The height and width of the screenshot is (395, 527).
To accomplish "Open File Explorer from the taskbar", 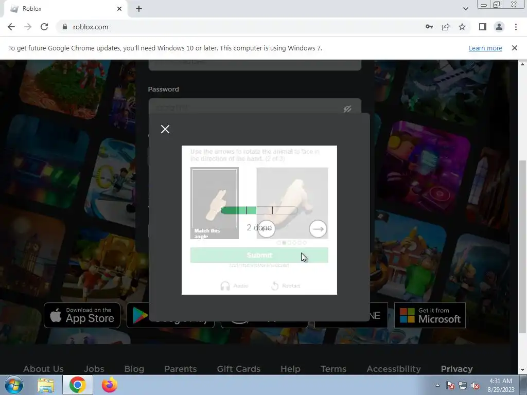I will (x=46, y=385).
